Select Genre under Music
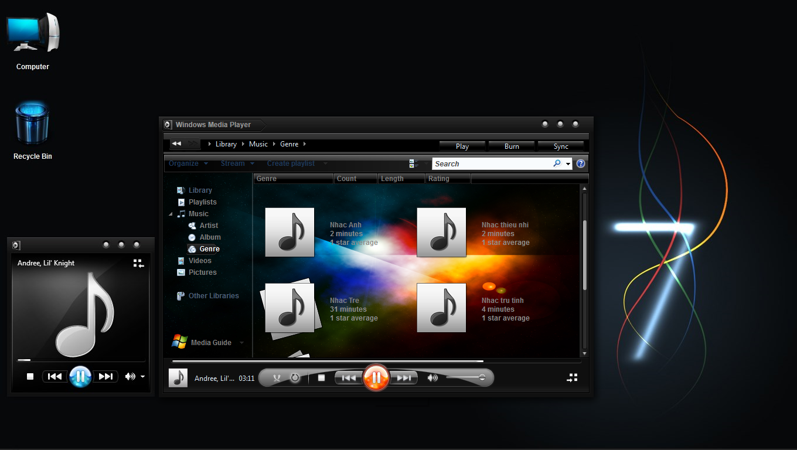This screenshot has height=450, width=797. coord(204,249)
